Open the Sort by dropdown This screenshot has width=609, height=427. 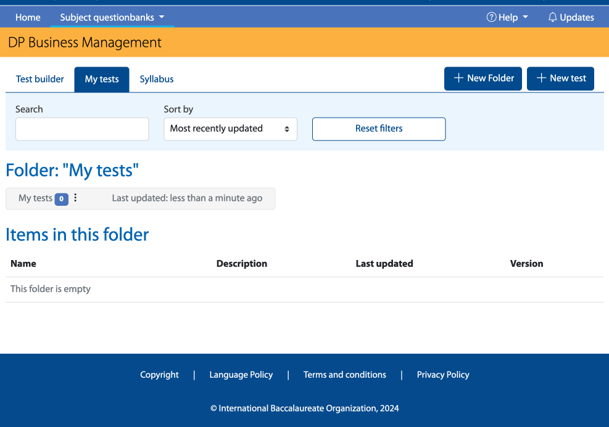coord(230,129)
